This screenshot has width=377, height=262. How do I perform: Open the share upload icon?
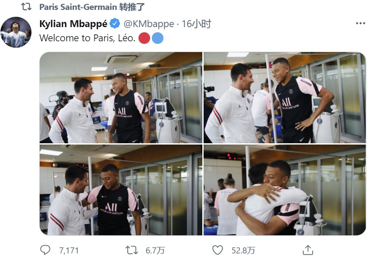click(x=308, y=250)
